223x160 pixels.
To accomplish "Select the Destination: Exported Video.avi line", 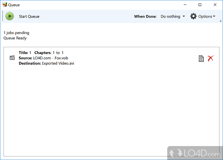I will click(x=46, y=63).
